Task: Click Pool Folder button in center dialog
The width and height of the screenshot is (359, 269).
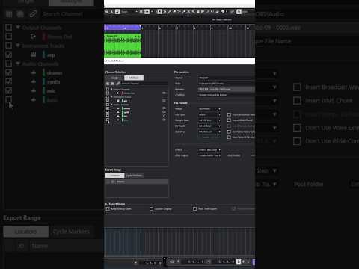Action: pyautogui.click(x=234, y=155)
